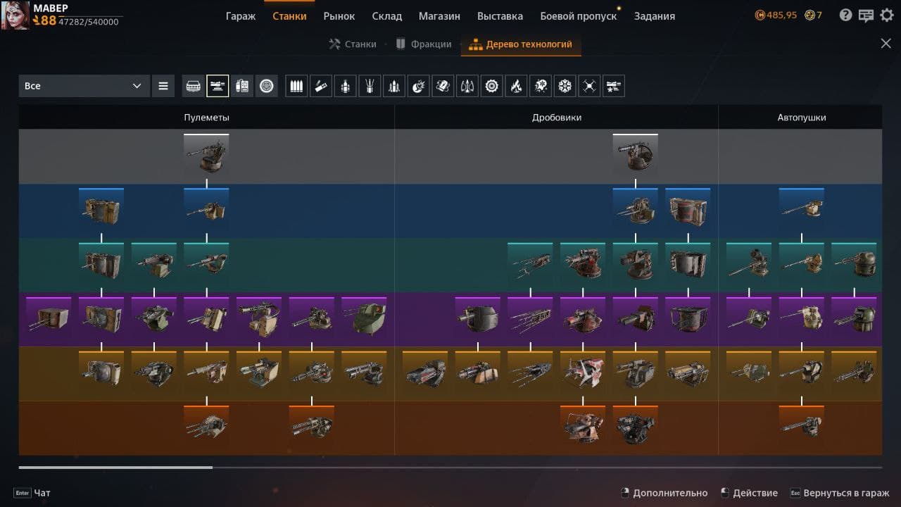Toggle the weapons category filter (highlighted gun icon)
Viewport: 901px width, 507px height.
218,86
